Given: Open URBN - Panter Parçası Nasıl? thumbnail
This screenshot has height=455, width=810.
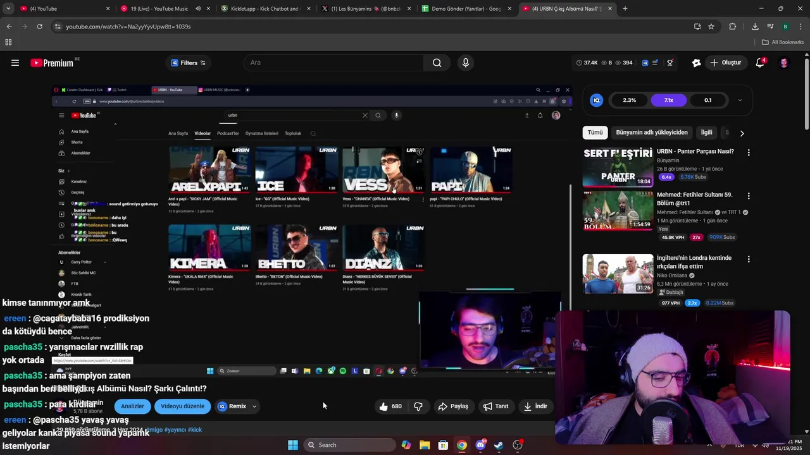Looking at the screenshot, I should 618,167.
